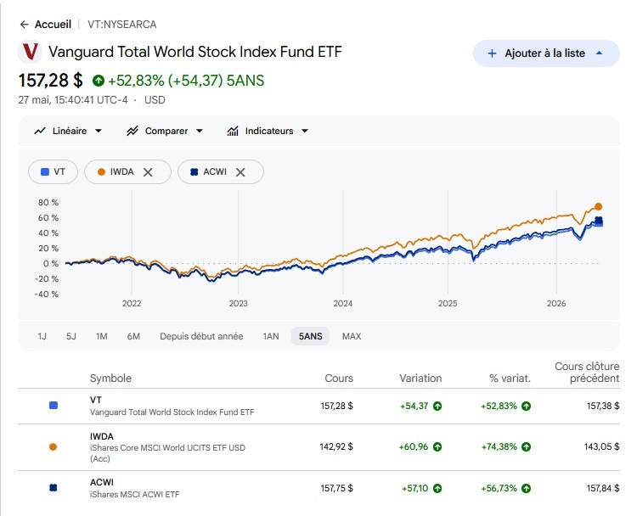Click the up-arrow icon beside +74,38%

click(526, 447)
